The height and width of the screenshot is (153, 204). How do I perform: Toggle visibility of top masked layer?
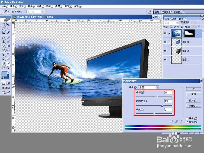tap(165, 33)
